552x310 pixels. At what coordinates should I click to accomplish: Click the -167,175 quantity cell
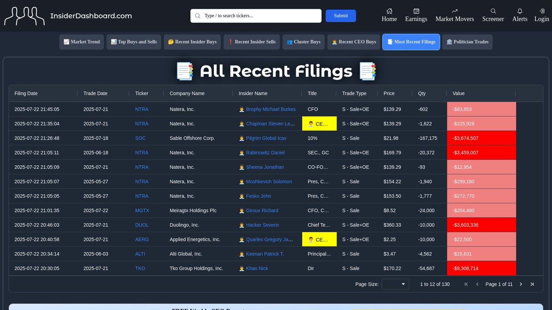click(430, 138)
